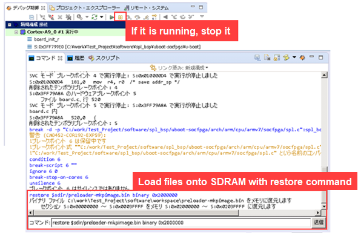Click the Save console buffer icon in Commands view
The height and width of the screenshot is (233, 358).
(x=257, y=57)
